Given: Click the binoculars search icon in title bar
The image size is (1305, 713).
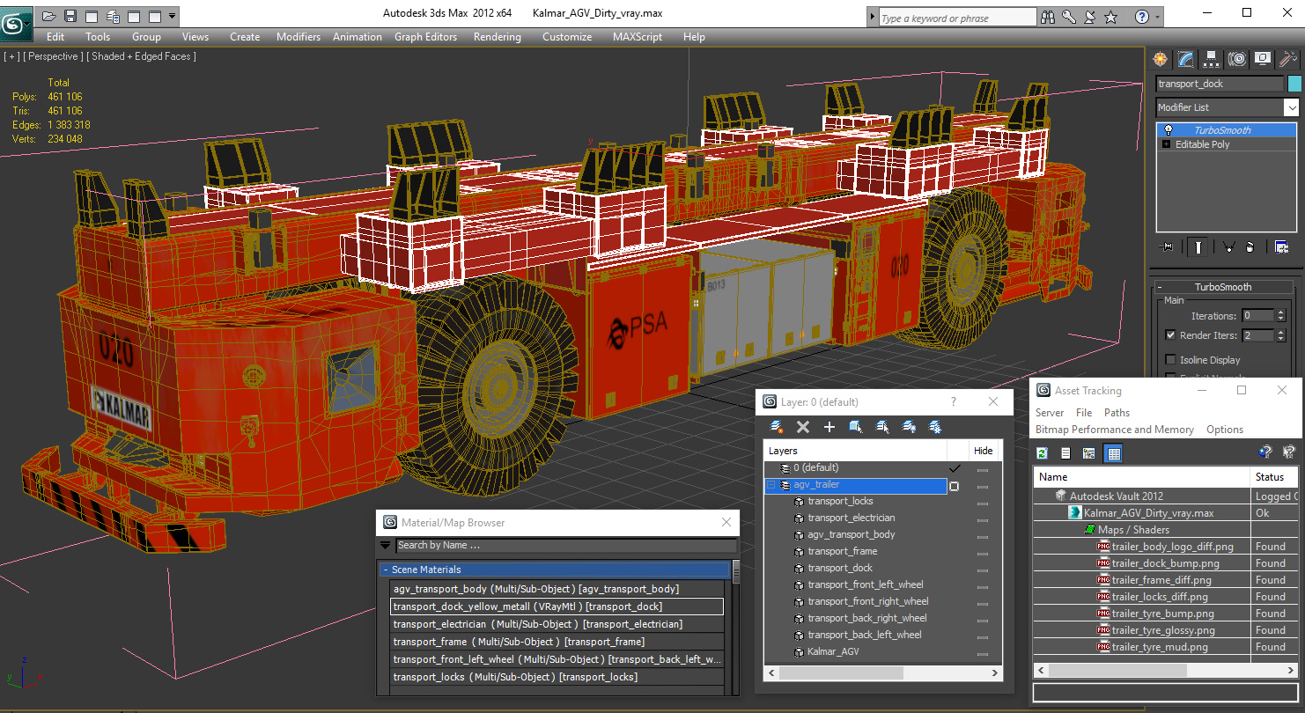Looking at the screenshot, I should pos(1048,17).
